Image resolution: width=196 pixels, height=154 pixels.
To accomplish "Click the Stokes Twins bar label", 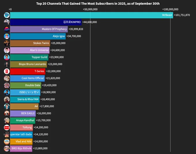I will pos(41,43).
